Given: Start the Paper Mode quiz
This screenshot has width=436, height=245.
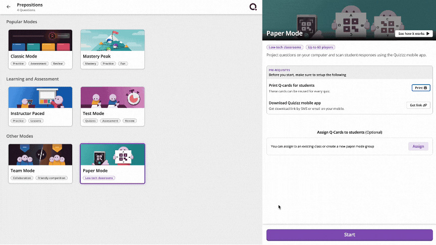Looking at the screenshot, I should click(350, 235).
